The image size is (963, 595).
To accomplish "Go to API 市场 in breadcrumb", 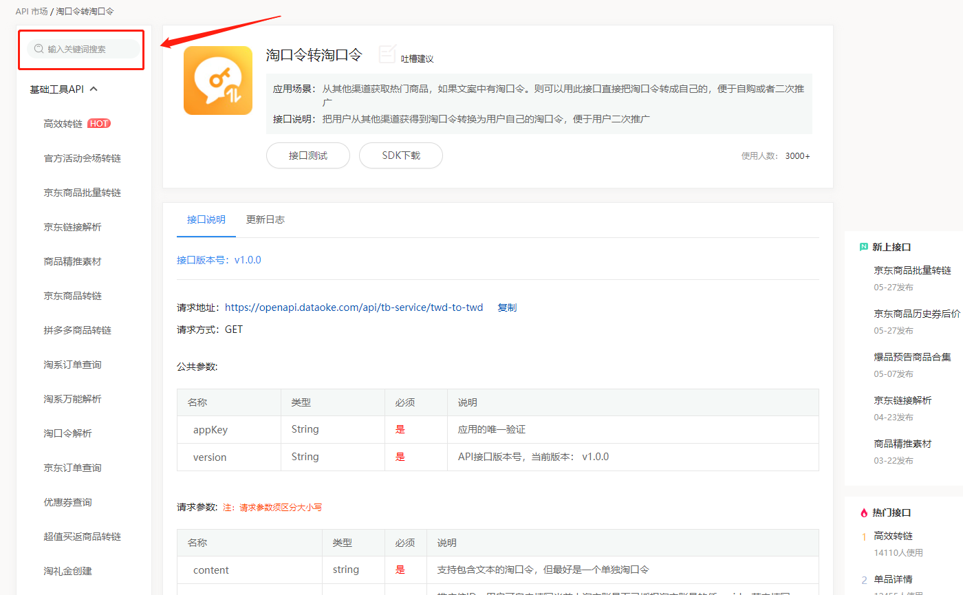I will coord(32,12).
